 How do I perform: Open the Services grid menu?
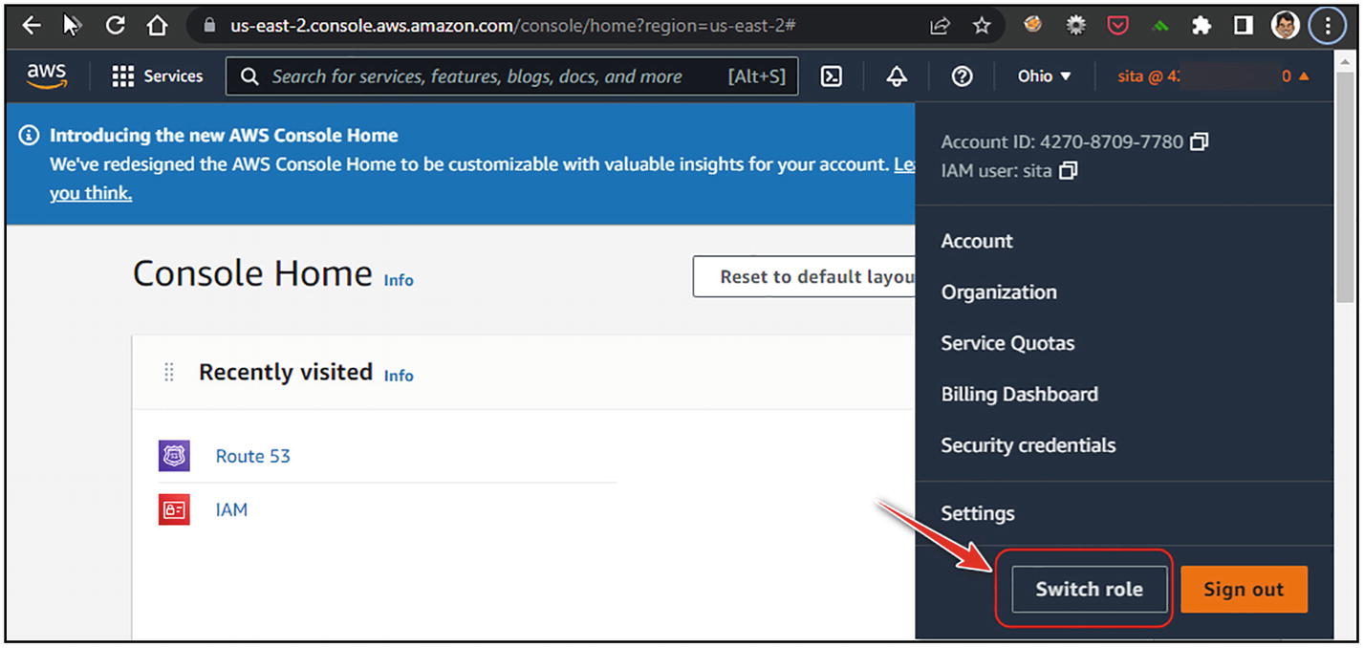coord(158,76)
